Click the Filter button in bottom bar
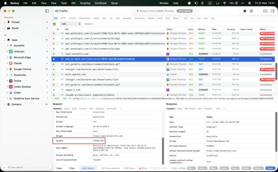The image size is (278, 172). click(x=72, y=168)
